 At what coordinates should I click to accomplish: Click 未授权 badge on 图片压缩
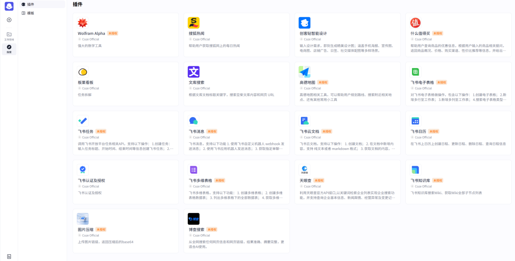(x=101, y=230)
